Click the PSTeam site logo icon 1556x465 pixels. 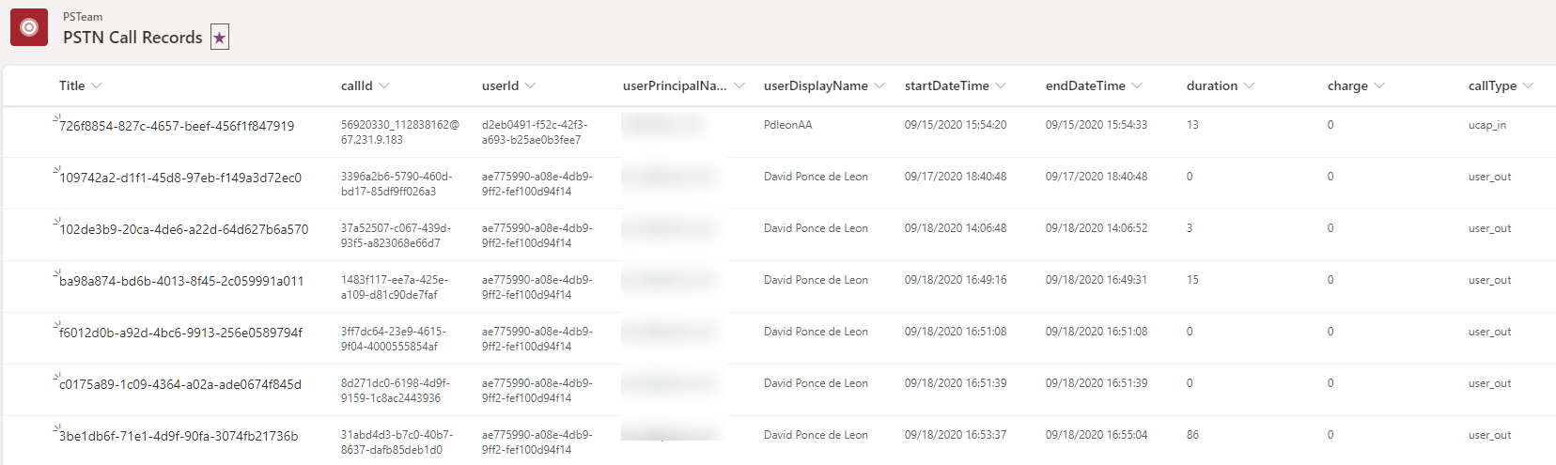29,27
